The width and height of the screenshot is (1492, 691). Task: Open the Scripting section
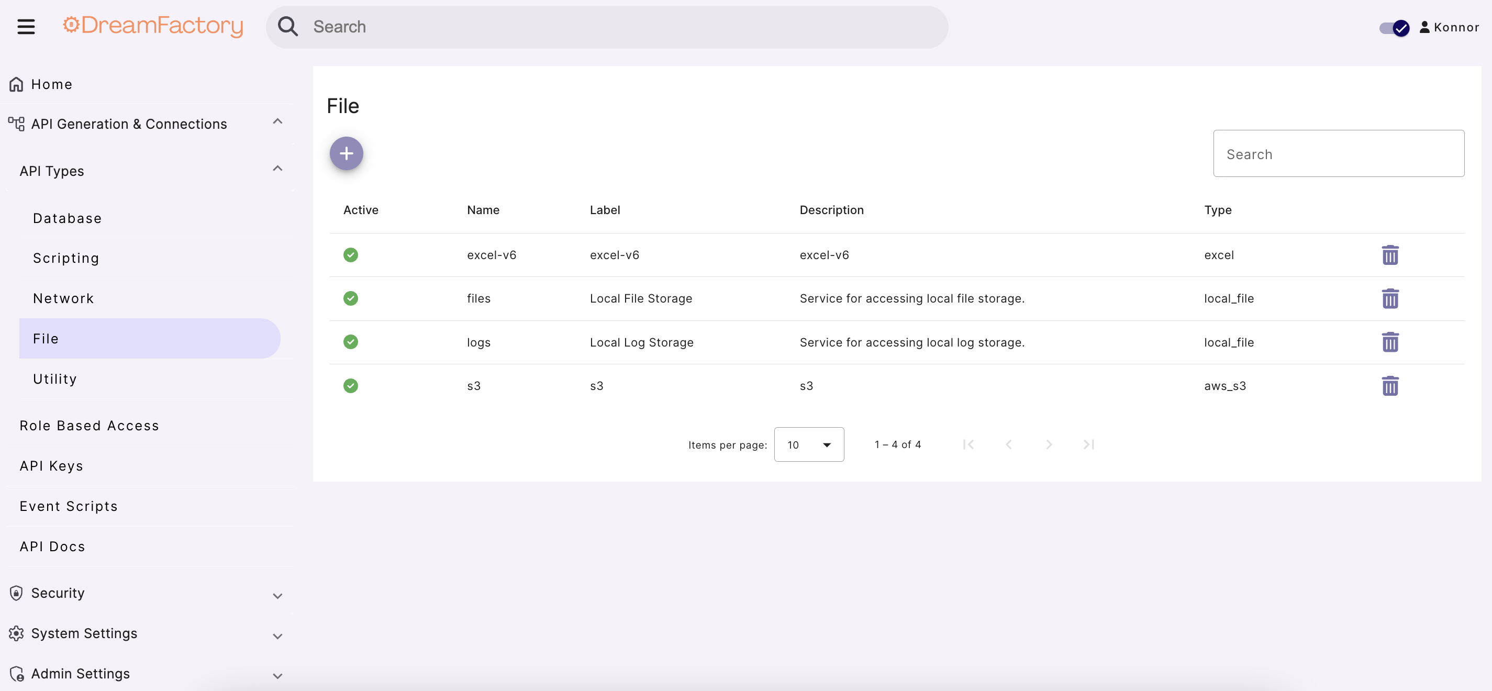[65, 258]
